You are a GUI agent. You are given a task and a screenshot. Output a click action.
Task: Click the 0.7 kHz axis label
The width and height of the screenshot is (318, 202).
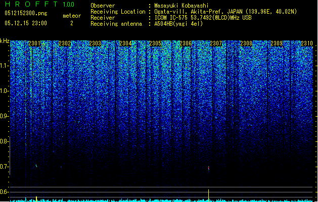[4, 167]
